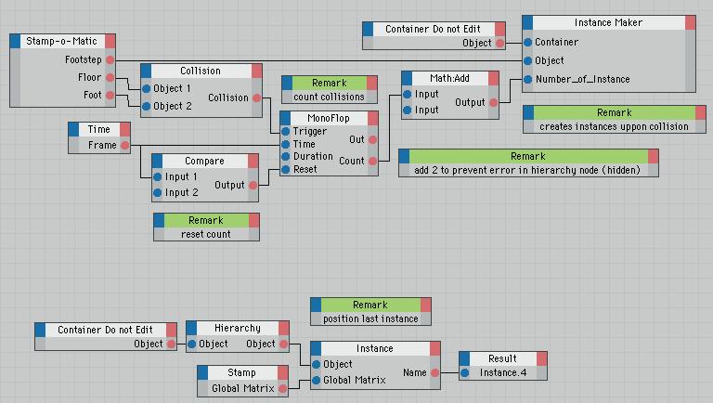
Task: Click the Number_of_Instance input port
Action: pos(527,79)
